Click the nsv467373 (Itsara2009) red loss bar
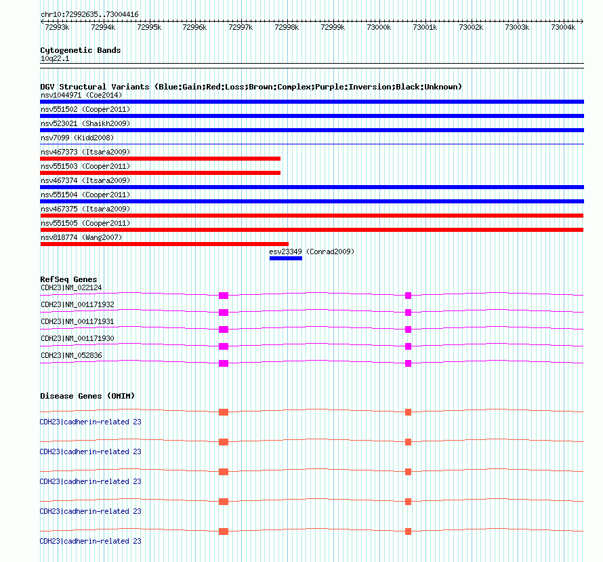This screenshot has height=562, width=603. pos(161,159)
